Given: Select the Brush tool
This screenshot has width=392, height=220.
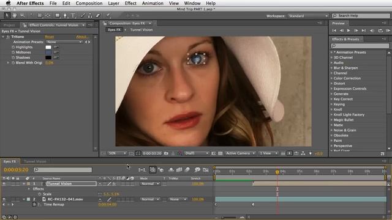Looking at the screenshot, I should 83,15.
